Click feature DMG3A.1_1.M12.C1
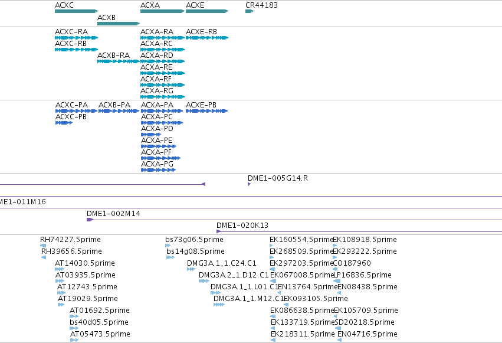This screenshot has width=502, height=343. tap(219, 305)
